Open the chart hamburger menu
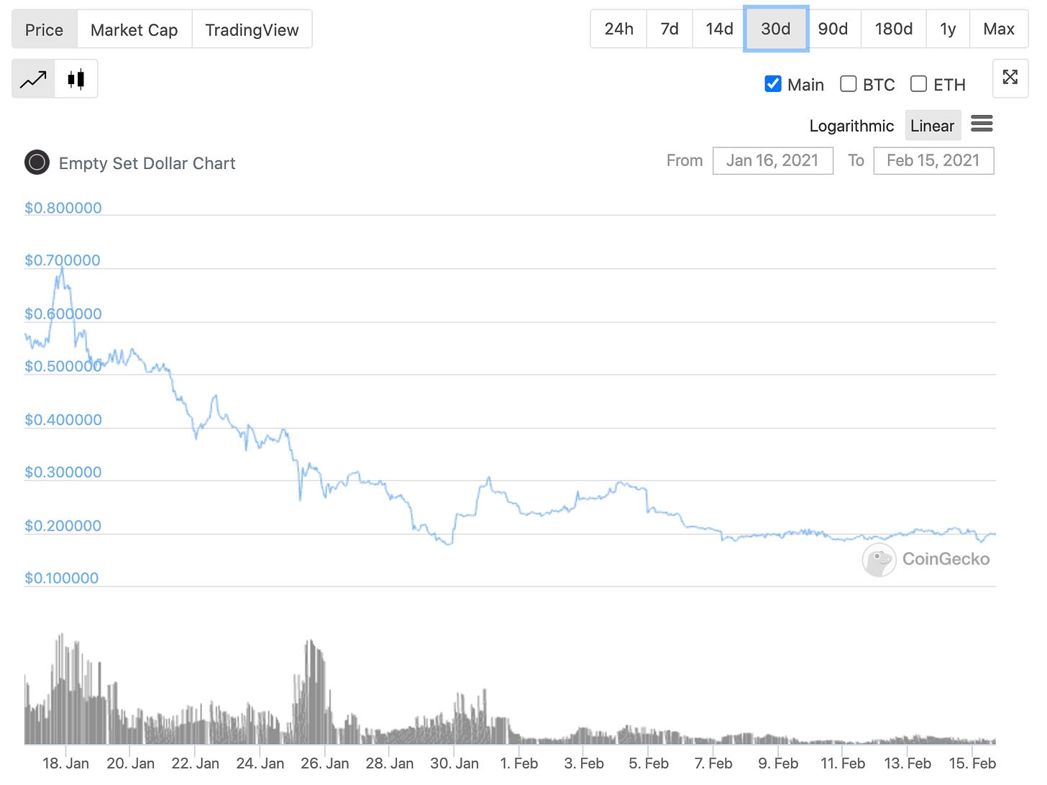The height and width of the screenshot is (785, 1047). (x=982, y=124)
